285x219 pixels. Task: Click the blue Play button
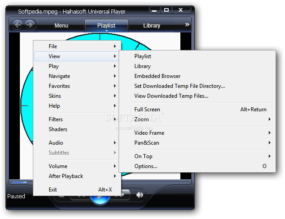tap(100, 199)
